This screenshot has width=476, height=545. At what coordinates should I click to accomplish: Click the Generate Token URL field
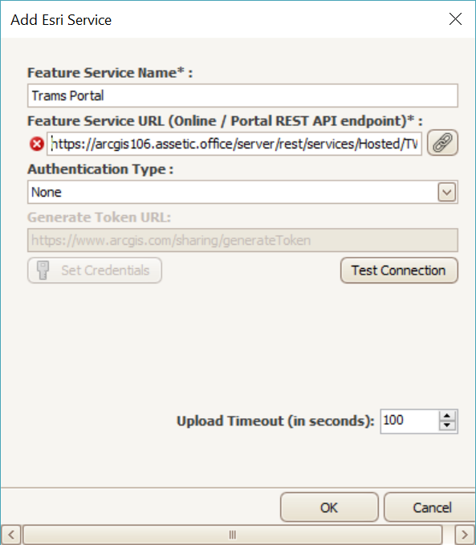coord(242,240)
